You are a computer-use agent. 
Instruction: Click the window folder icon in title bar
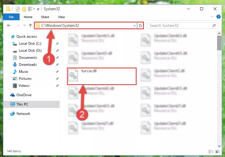click(8, 9)
